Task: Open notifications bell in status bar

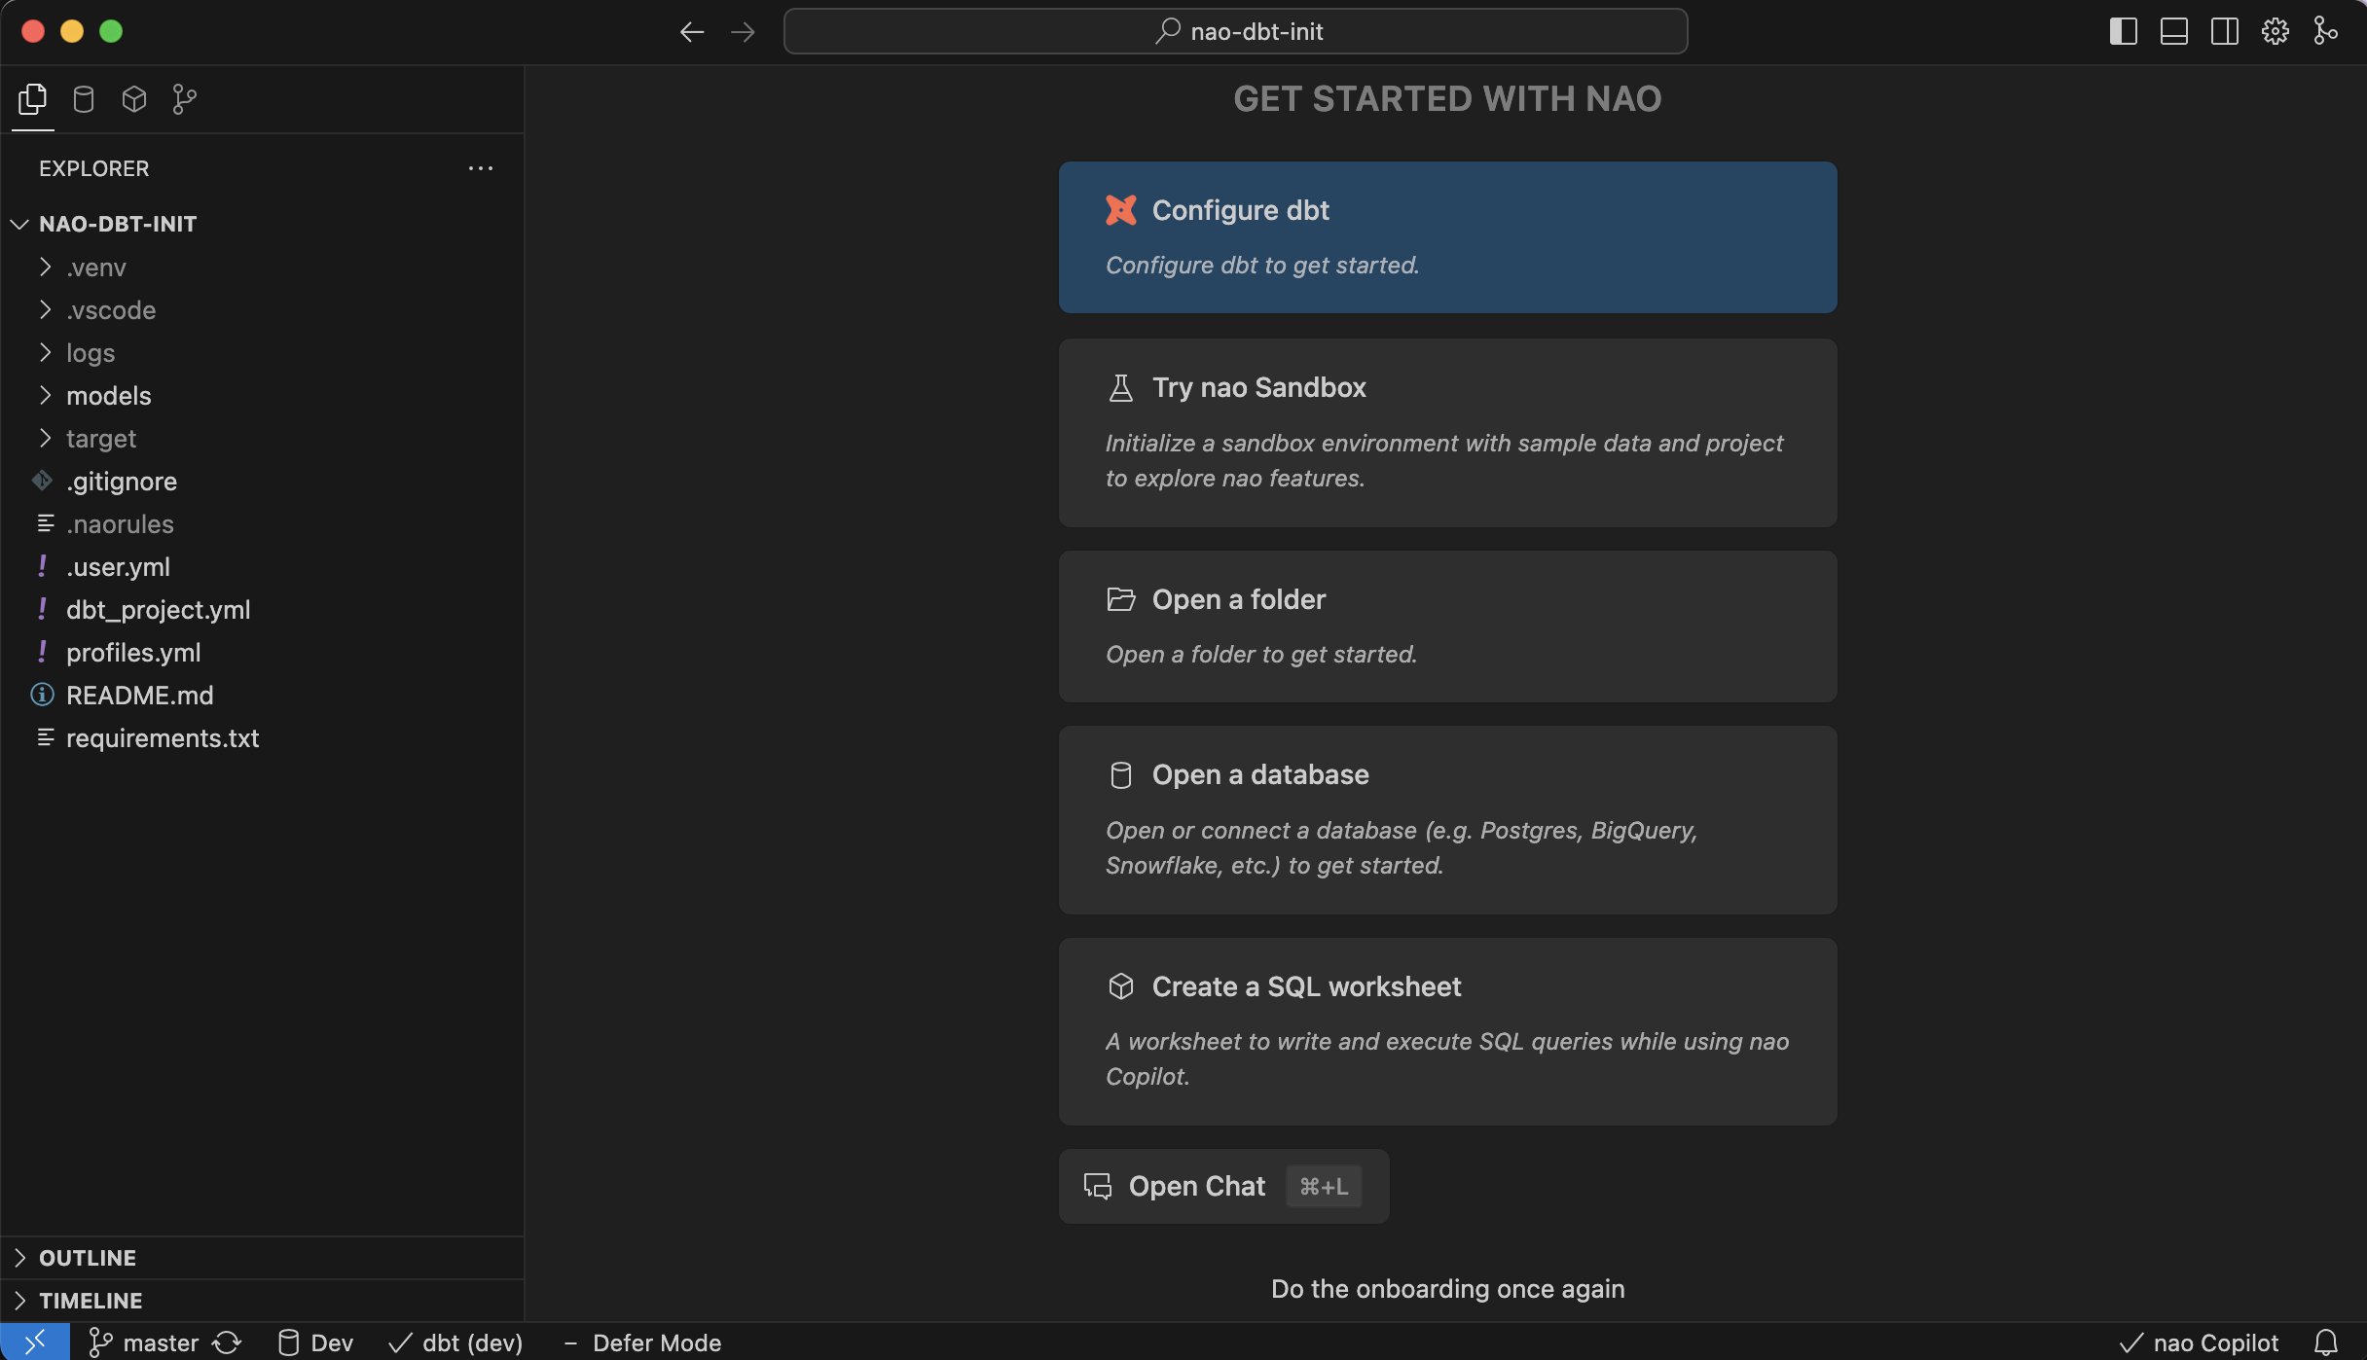Action: pyautogui.click(x=2326, y=1342)
